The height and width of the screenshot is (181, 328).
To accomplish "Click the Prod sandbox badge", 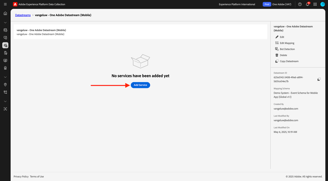I will tap(267, 4).
